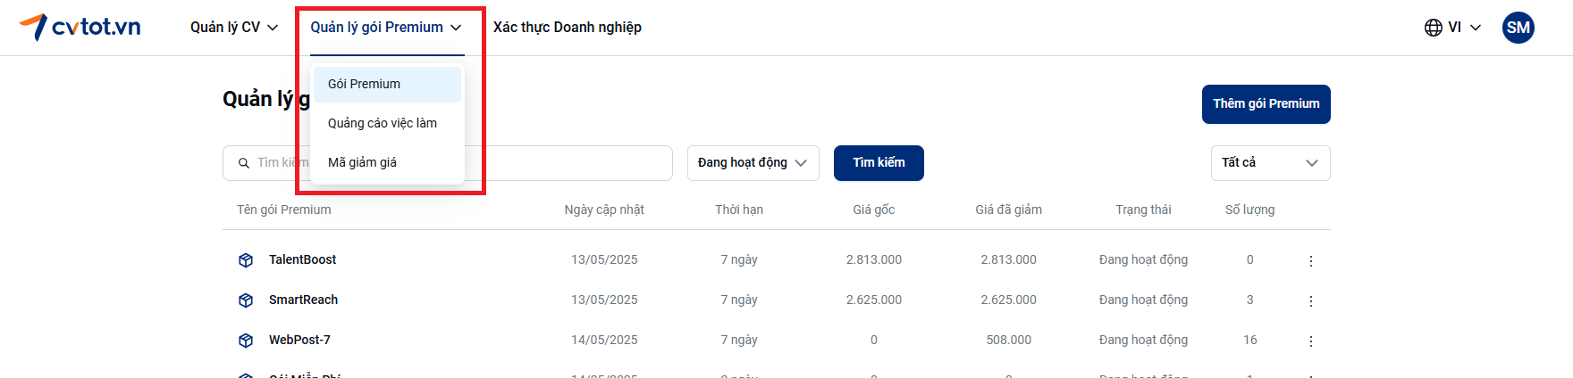This screenshot has height=378, width=1573.
Task: Click the WebPost-7 package cube icon
Action: point(246,341)
